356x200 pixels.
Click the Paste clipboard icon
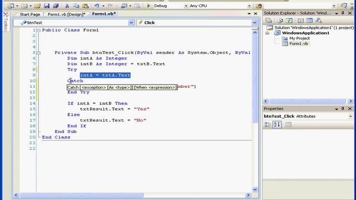tap(85, 6)
